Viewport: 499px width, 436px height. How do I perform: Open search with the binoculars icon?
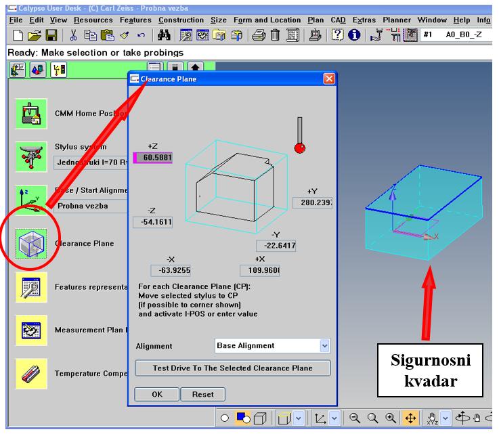click(164, 35)
